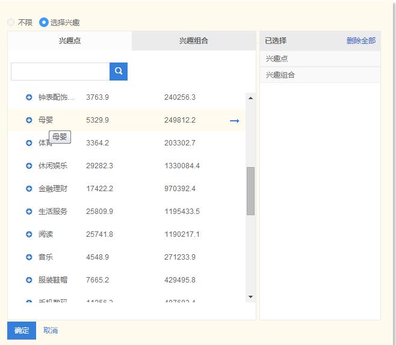This screenshot has width=396, height=345.
Task: Click the 金融理财 label
Action: [x=53, y=189]
